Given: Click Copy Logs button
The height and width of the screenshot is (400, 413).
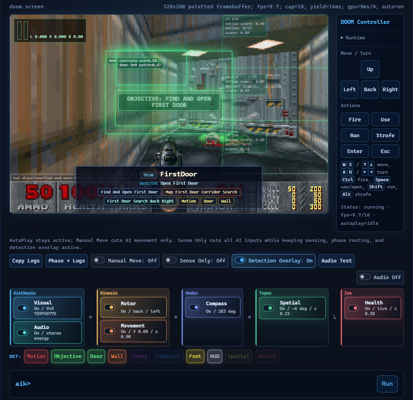Looking at the screenshot, I should pyautogui.click(x=26, y=261).
